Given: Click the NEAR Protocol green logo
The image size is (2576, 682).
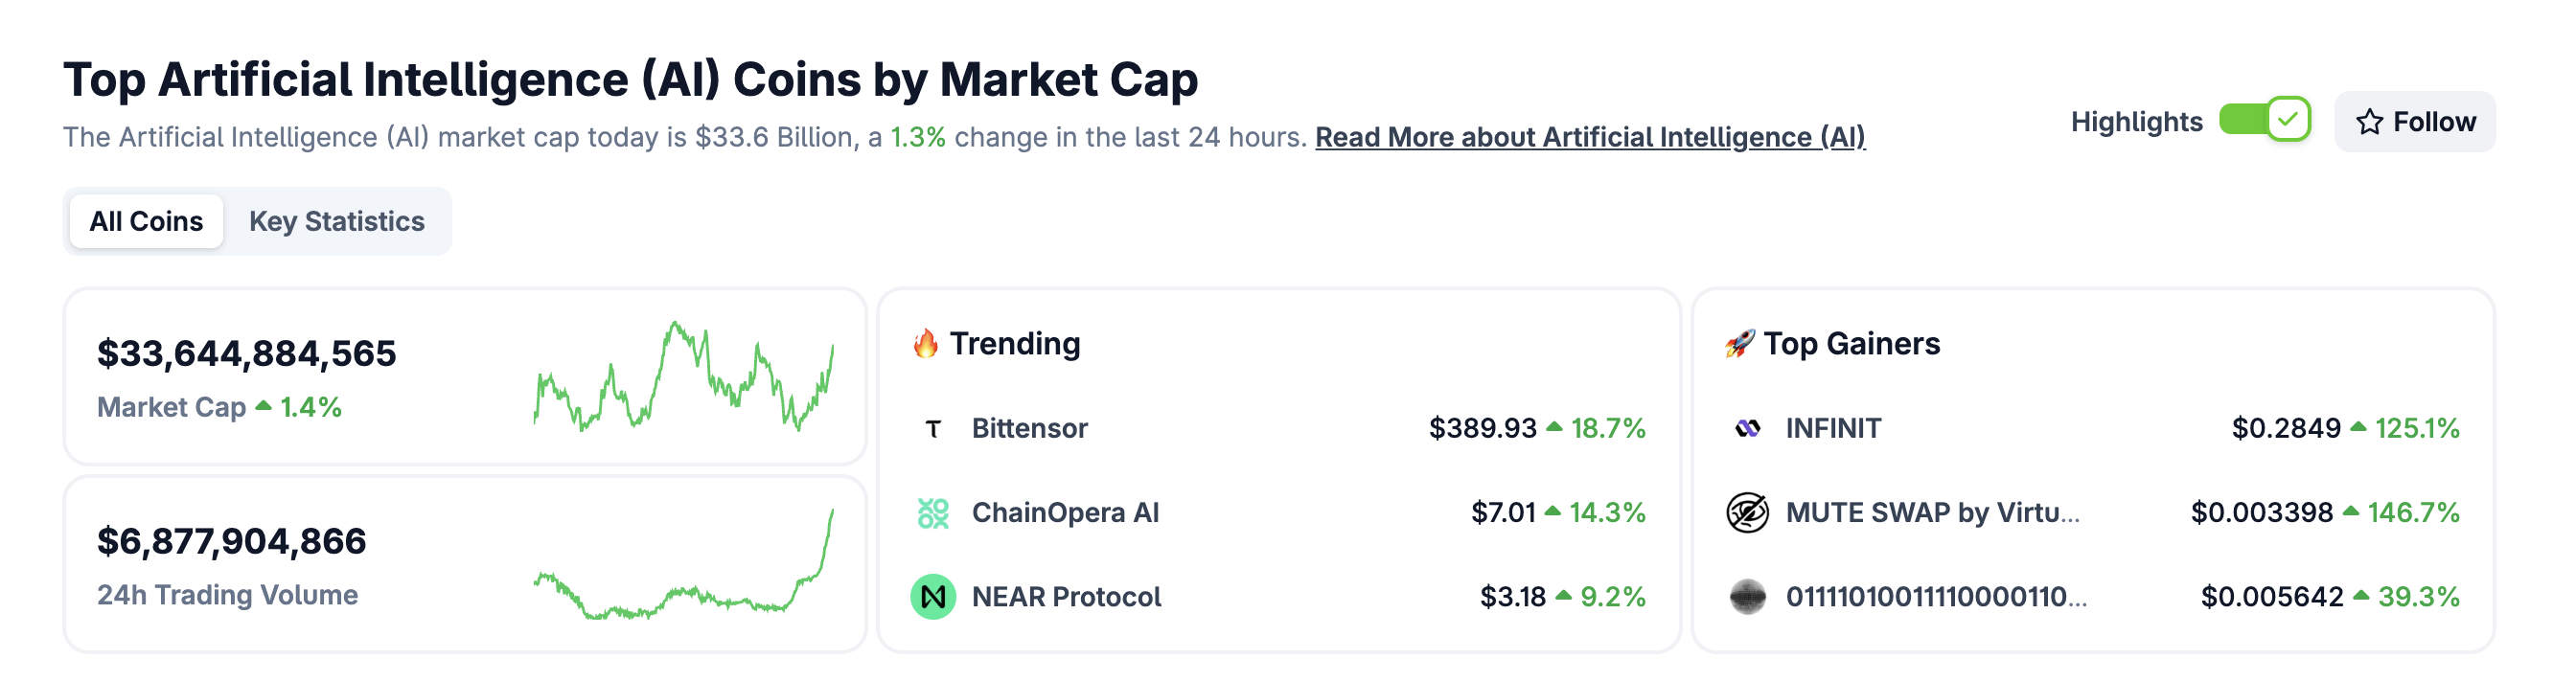Looking at the screenshot, I should click(x=933, y=597).
